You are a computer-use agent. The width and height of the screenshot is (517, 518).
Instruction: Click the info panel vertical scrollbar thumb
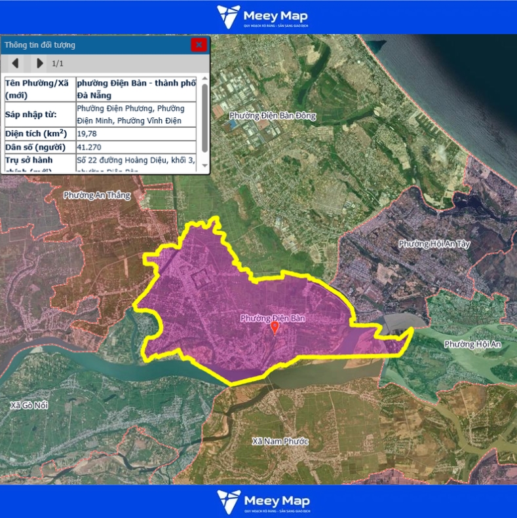pos(204,118)
